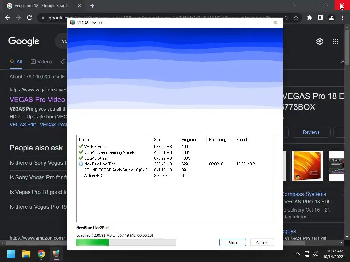Close the VEGAS Pro 20 installer window
Screen dimensions: 350x262
click(275, 23)
